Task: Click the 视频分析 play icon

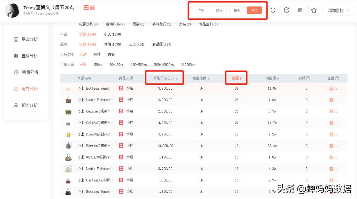Action: click(x=16, y=72)
